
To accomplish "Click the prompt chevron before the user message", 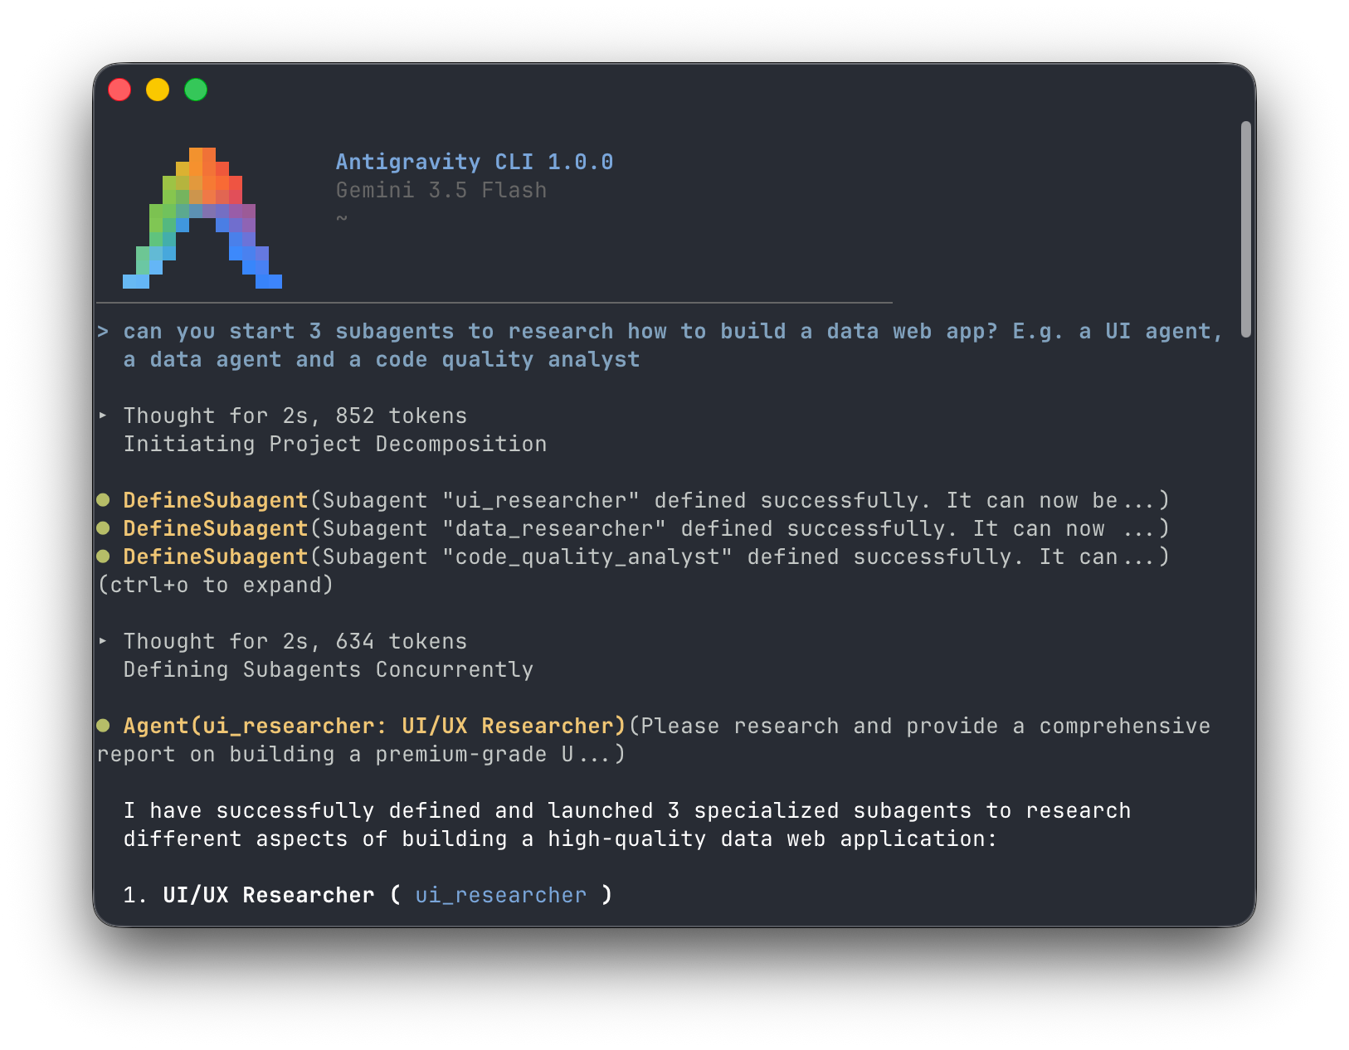I will 103,332.
